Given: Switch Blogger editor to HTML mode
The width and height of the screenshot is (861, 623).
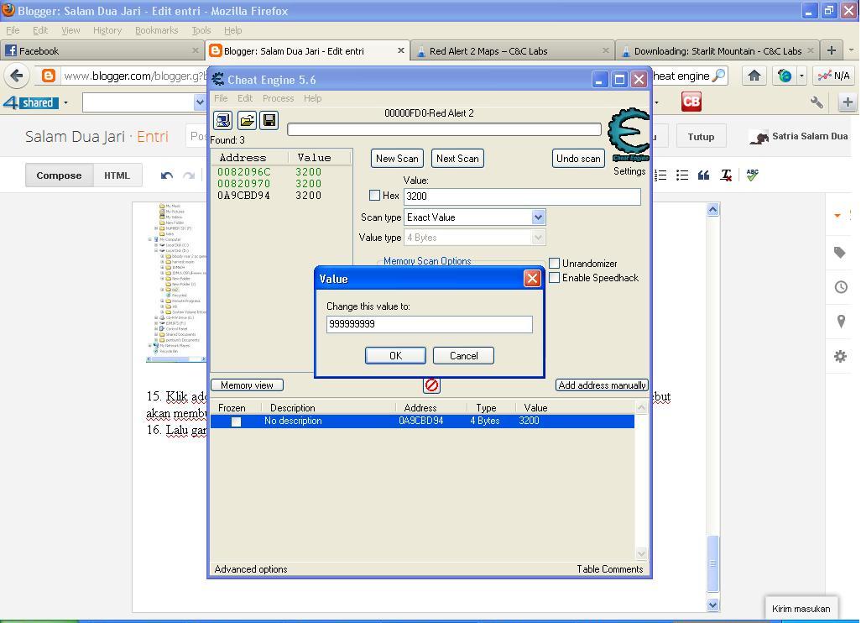Looking at the screenshot, I should pos(117,175).
